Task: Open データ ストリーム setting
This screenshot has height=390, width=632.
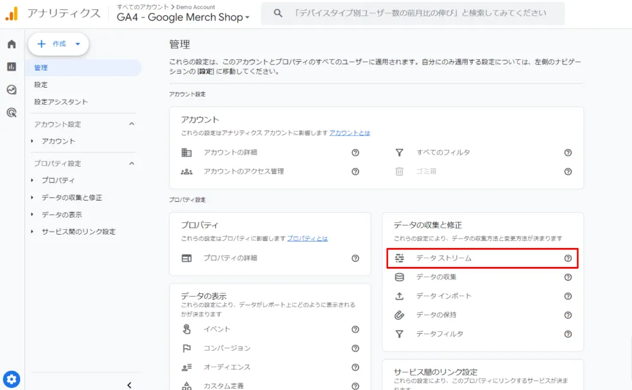Action: (482, 258)
